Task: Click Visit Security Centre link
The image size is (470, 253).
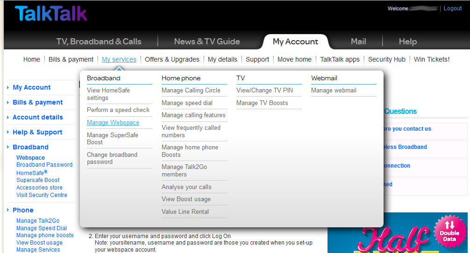Action: (x=42, y=195)
